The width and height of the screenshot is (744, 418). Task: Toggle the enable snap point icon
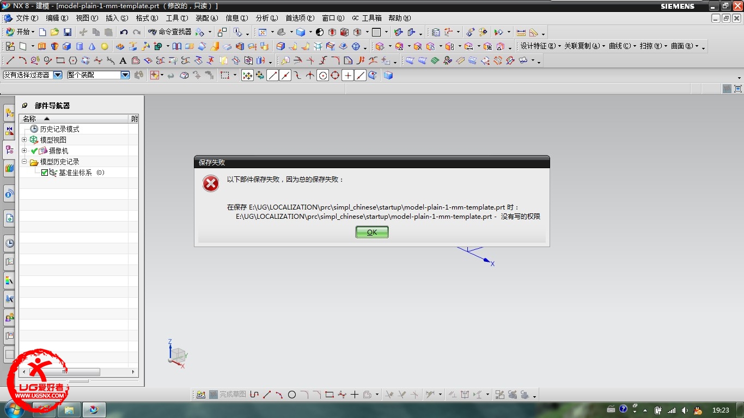click(x=247, y=75)
